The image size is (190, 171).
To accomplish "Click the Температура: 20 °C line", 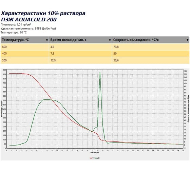I will tap(14, 32).
